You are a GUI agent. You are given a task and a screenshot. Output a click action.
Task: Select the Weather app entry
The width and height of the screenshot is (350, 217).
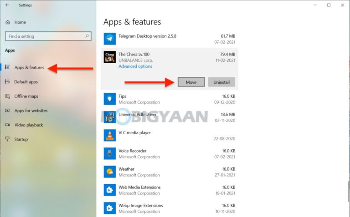pyautogui.click(x=170, y=172)
